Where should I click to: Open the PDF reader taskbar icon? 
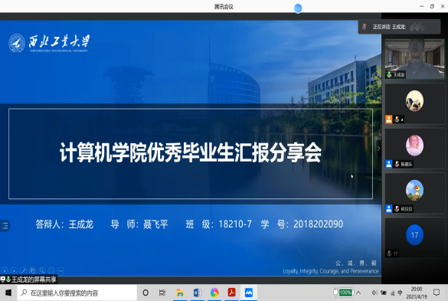tap(231, 293)
